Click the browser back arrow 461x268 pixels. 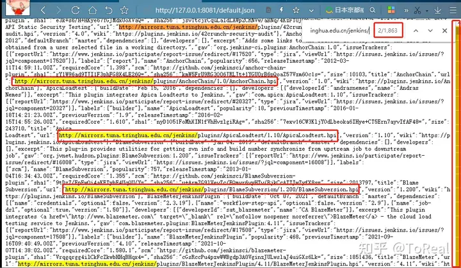click(44, 10)
